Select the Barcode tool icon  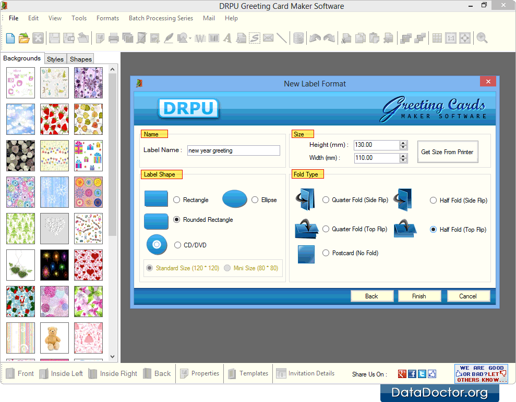214,39
